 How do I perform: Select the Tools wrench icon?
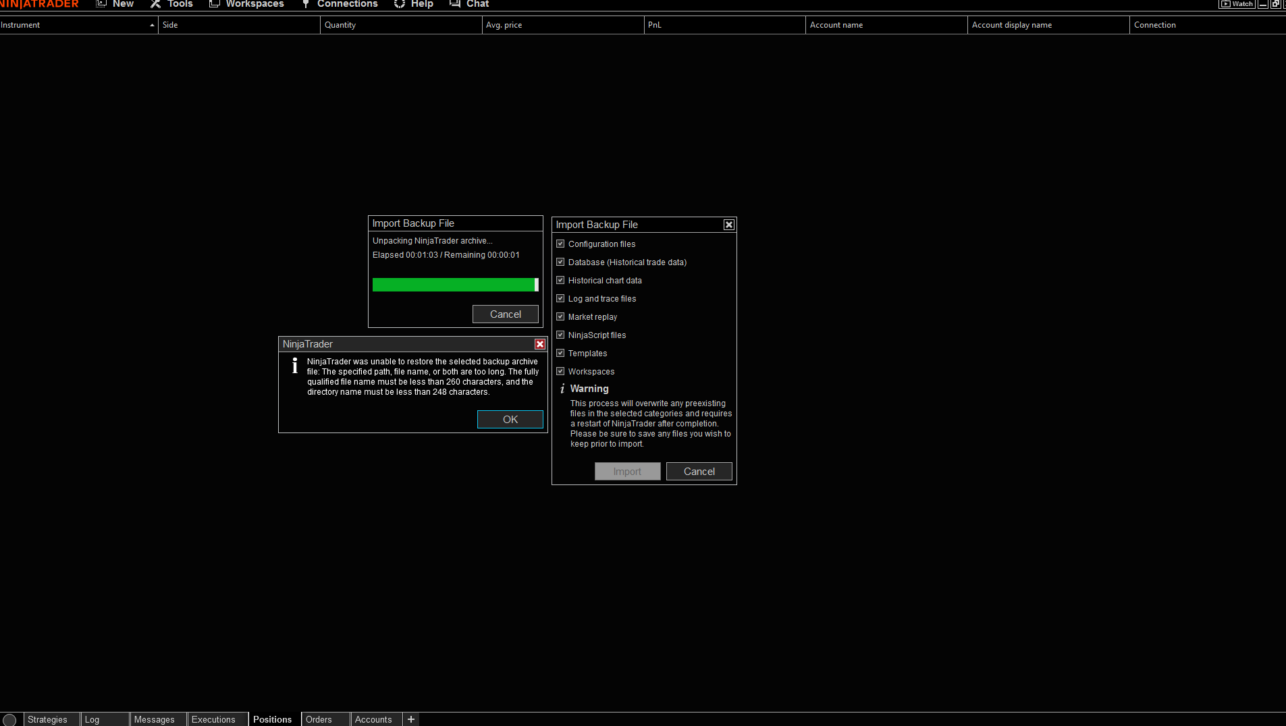click(x=156, y=4)
